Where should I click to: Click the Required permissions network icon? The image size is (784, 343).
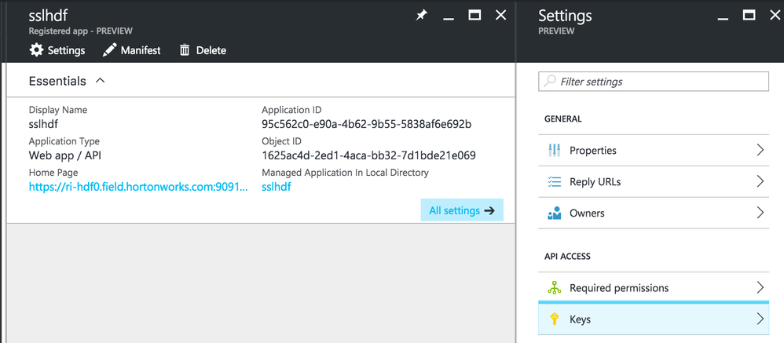tap(554, 288)
